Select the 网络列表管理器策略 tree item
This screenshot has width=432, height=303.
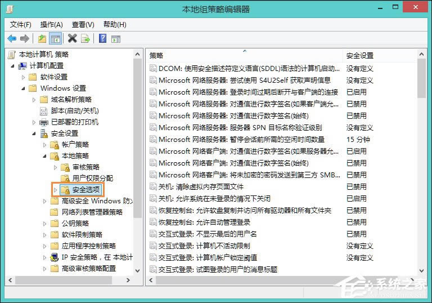92,212
